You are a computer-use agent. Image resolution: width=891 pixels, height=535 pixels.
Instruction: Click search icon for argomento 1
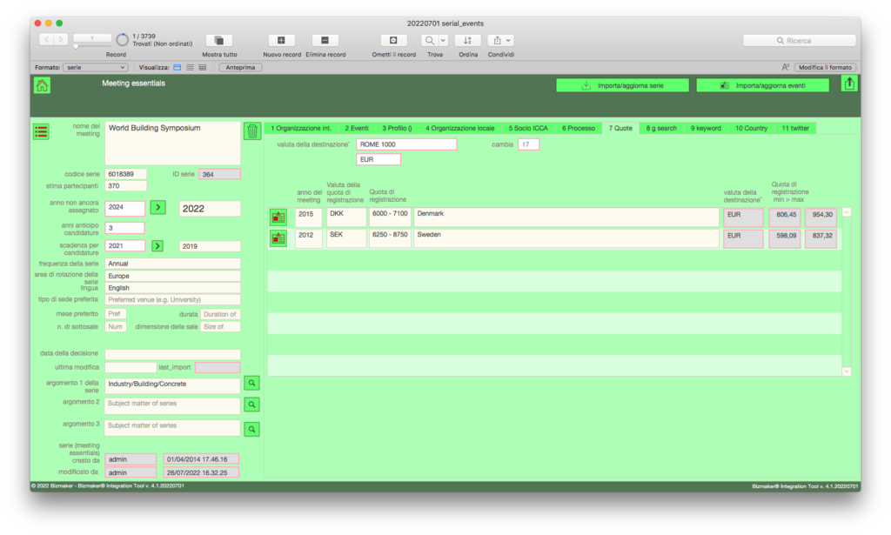(x=251, y=384)
